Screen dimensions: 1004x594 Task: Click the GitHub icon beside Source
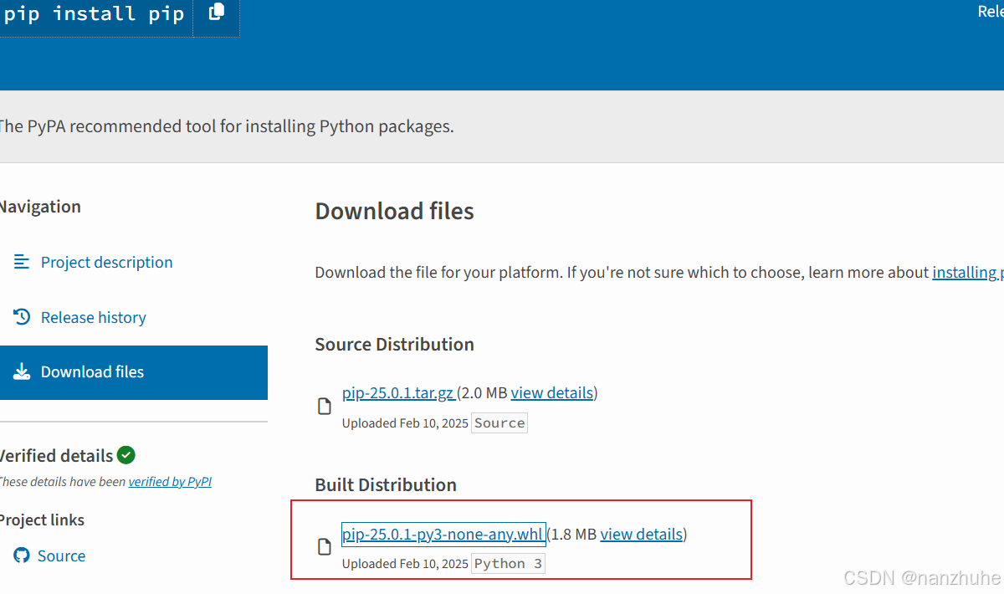coord(22,556)
